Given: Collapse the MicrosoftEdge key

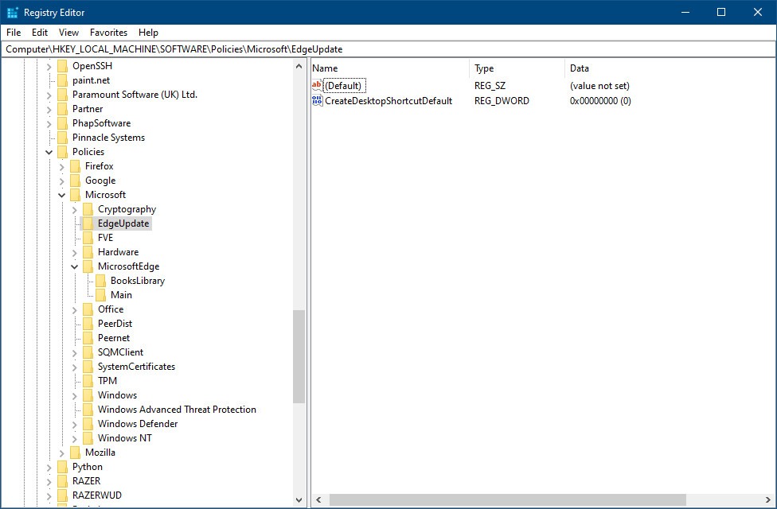Looking at the screenshot, I should point(75,267).
